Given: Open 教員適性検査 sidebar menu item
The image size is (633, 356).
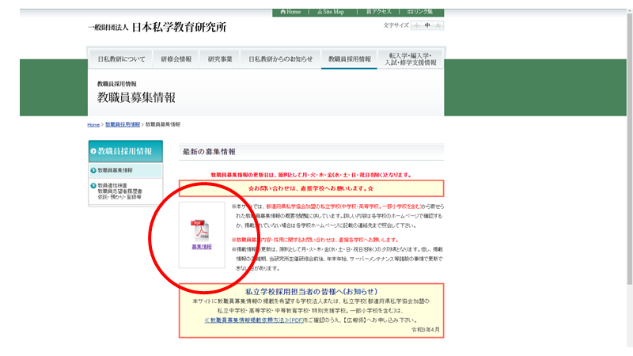Looking at the screenshot, I should tap(126, 191).
